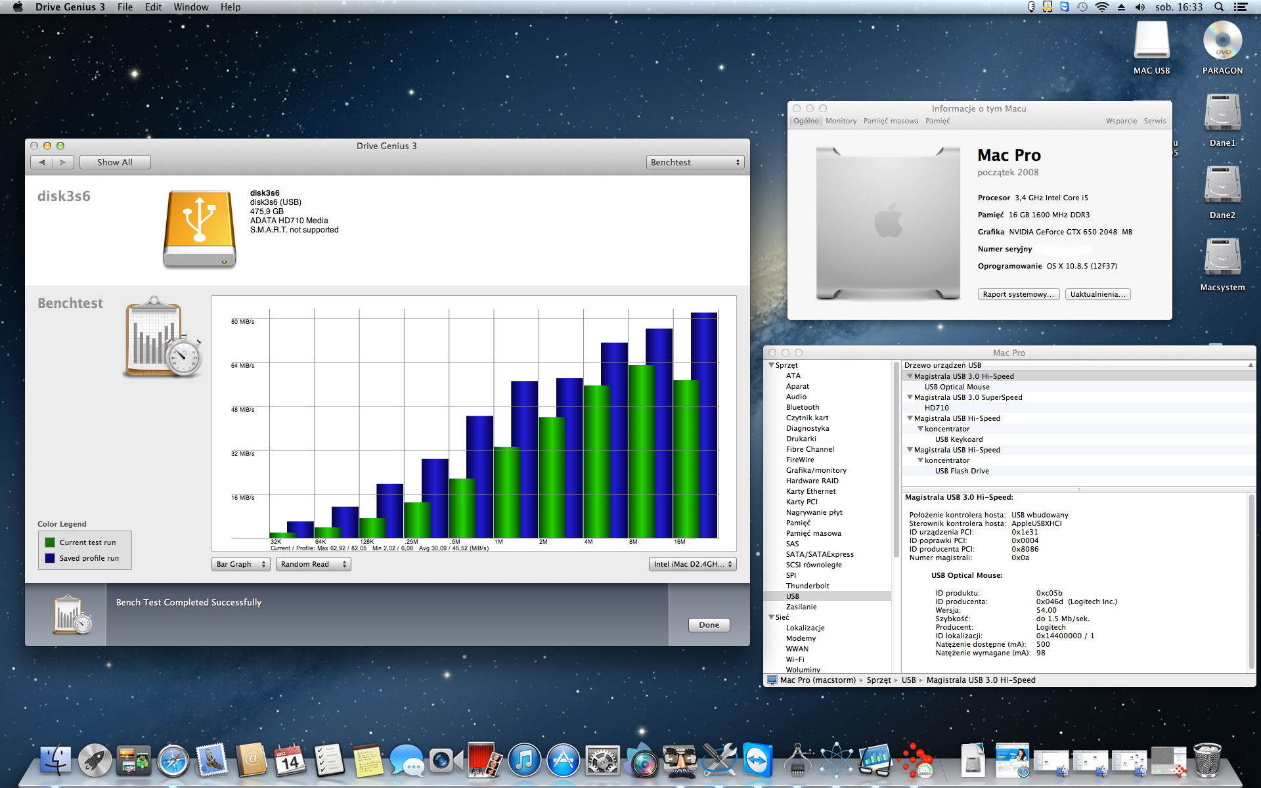Select the USB category in the sidebar
This screenshot has height=788, width=1261.
click(828, 596)
